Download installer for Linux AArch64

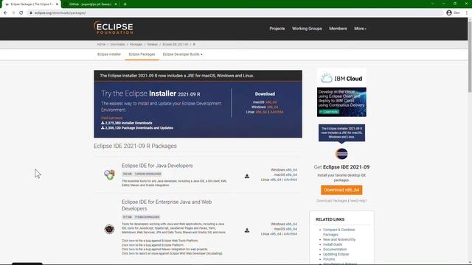coord(277,112)
